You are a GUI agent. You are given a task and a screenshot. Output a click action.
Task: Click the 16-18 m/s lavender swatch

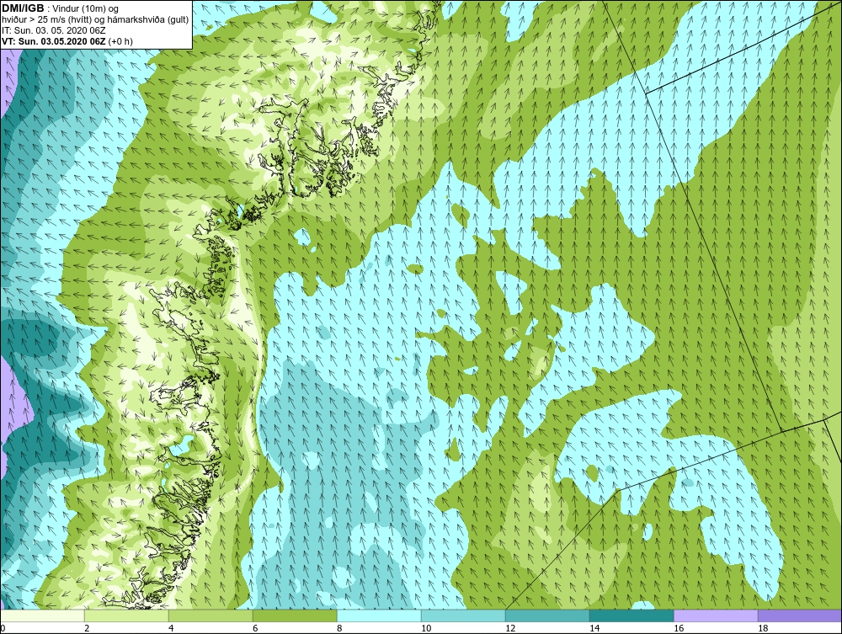pyautogui.click(x=716, y=615)
